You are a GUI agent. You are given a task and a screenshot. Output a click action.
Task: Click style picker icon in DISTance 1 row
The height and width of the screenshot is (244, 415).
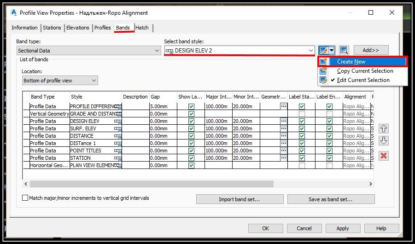tap(118, 144)
